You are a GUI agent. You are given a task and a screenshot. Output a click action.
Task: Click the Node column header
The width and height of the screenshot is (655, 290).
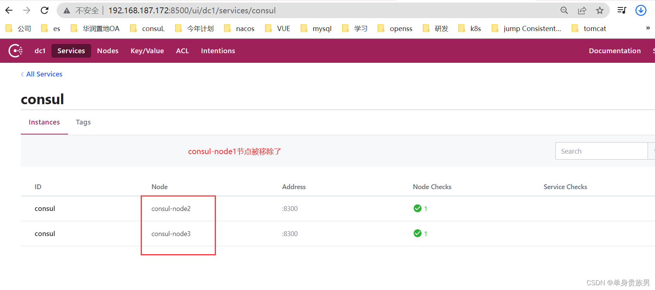(x=160, y=187)
